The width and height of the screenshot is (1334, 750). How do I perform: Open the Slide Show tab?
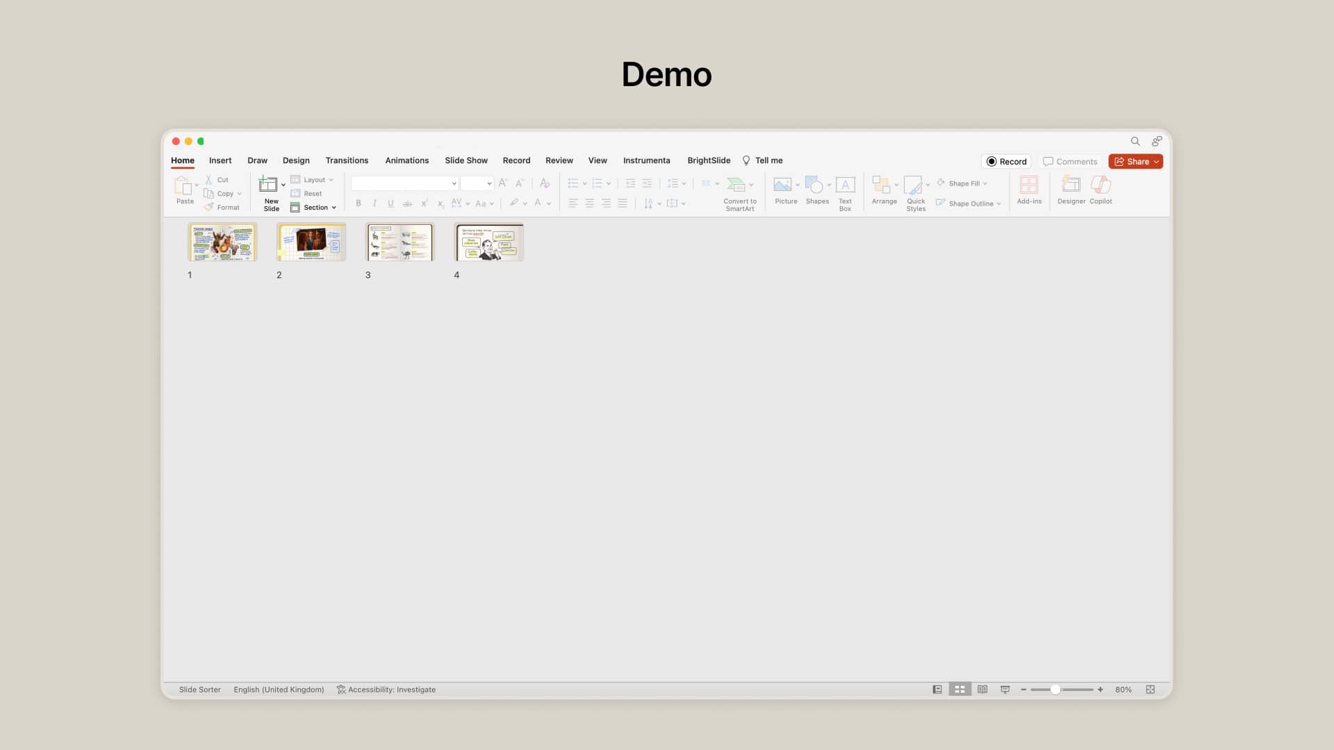click(466, 160)
